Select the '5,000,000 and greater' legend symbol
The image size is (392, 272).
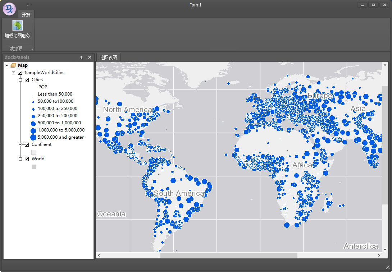tap(33, 137)
